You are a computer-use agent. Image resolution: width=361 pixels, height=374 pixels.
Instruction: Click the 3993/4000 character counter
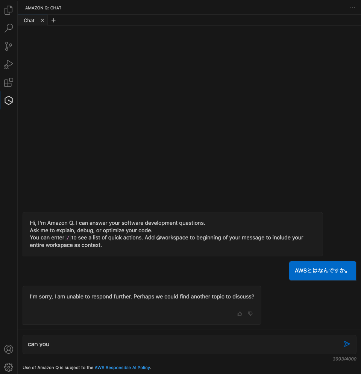point(344,359)
